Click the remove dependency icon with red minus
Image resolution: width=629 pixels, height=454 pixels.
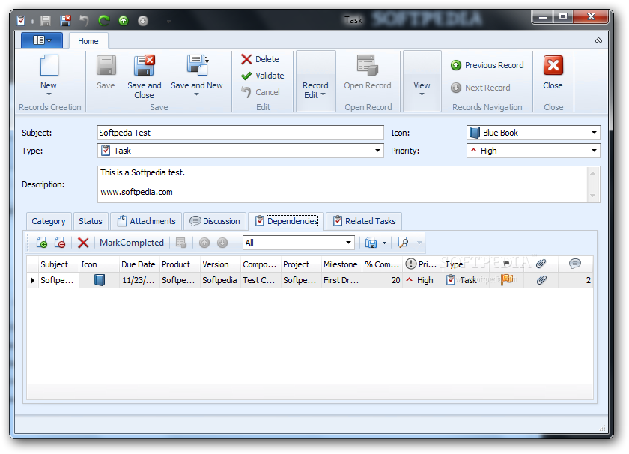(x=60, y=243)
